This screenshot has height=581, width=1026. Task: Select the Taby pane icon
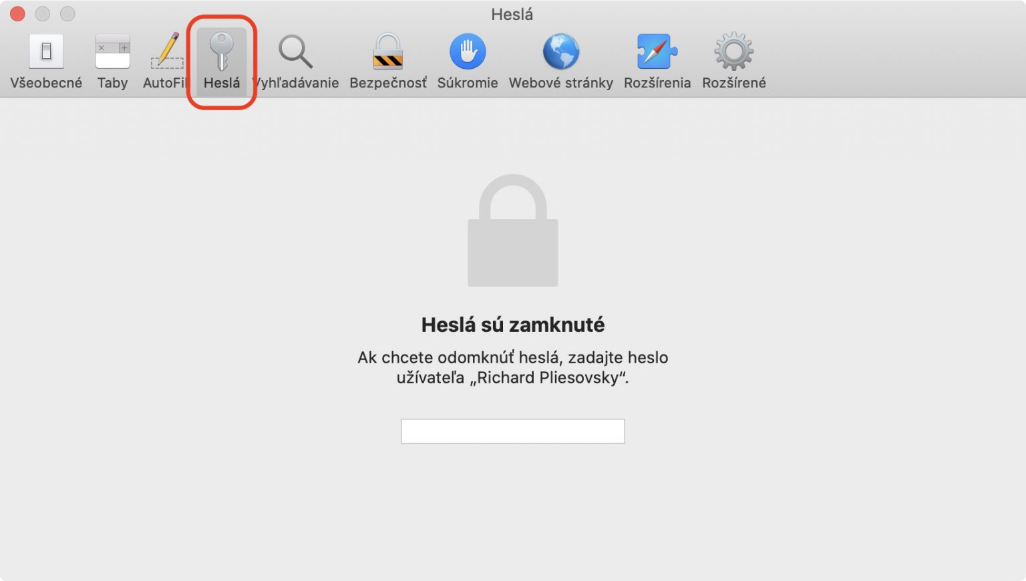[112, 51]
